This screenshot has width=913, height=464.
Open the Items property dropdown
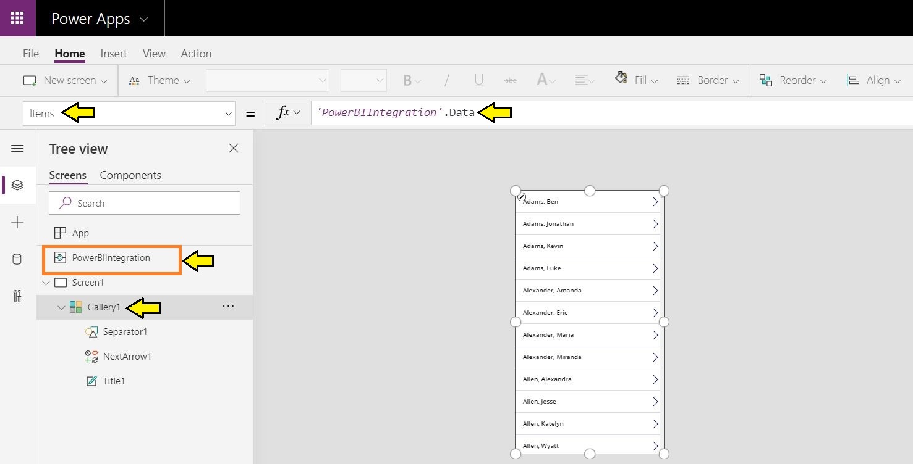coord(229,113)
